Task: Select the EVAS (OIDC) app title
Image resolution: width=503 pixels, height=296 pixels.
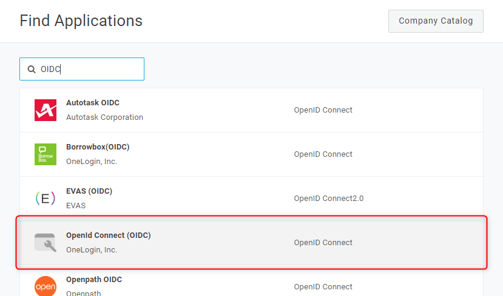Action: click(x=89, y=191)
